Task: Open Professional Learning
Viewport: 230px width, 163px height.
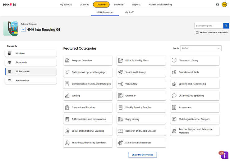Action: (160, 5)
